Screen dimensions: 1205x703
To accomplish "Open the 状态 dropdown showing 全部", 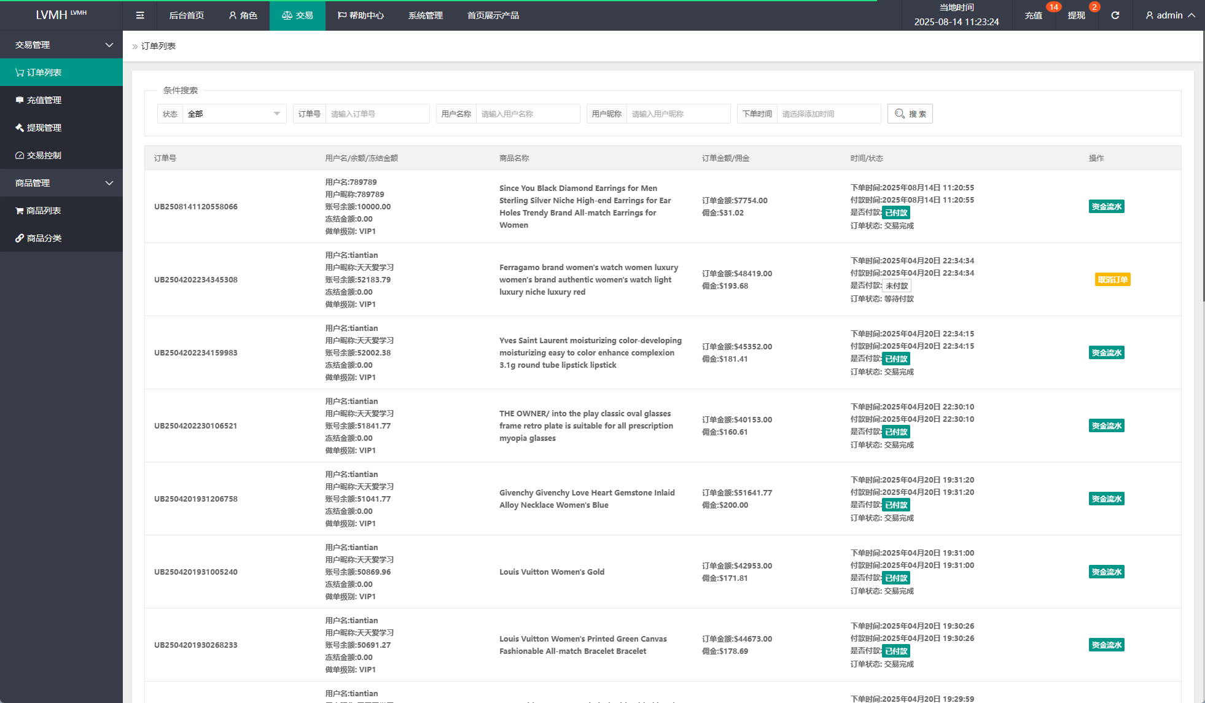I will (233, 114).
